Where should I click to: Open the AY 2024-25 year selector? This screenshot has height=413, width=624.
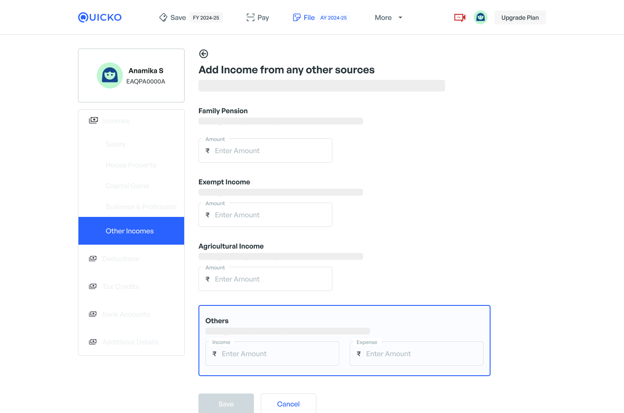coord(333,18)
